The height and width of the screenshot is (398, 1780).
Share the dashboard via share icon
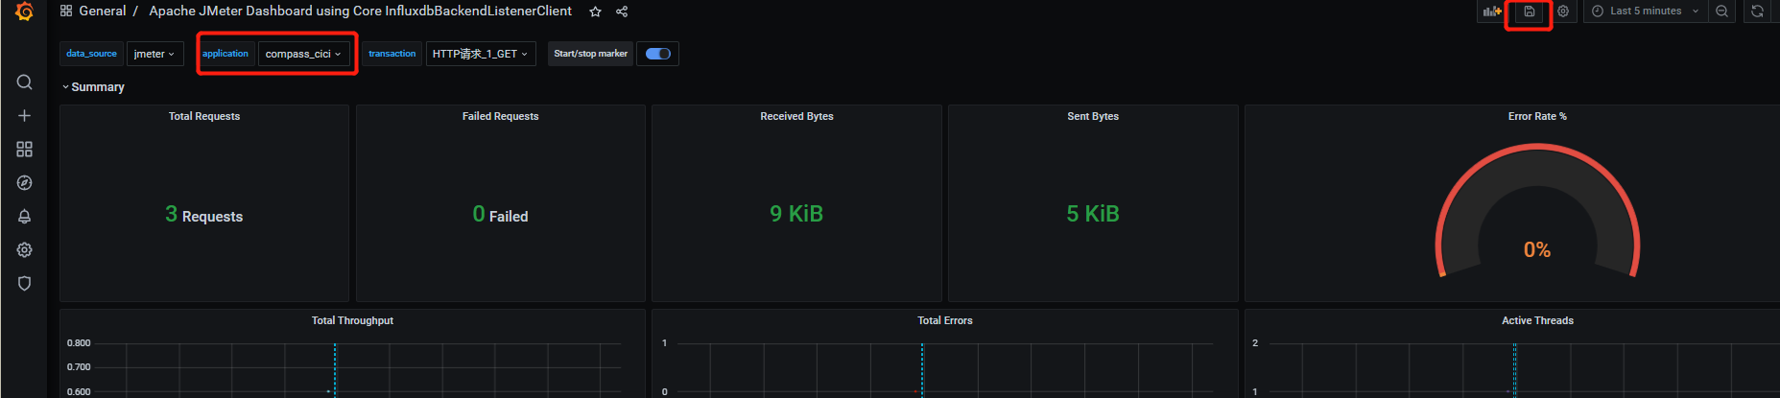tap(622, 12)
